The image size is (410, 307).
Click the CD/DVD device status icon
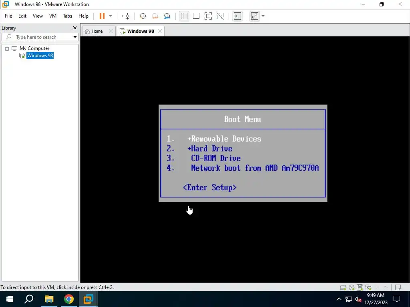pyautogui.click(x=352, y=287)
